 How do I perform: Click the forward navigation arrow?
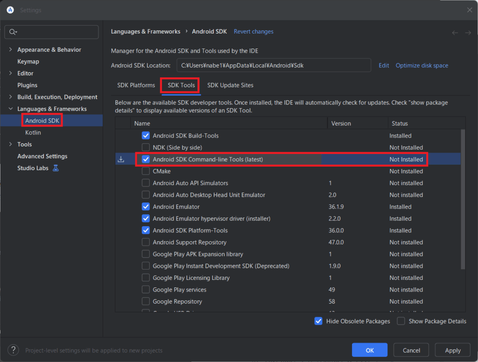[x=468, y=32]
